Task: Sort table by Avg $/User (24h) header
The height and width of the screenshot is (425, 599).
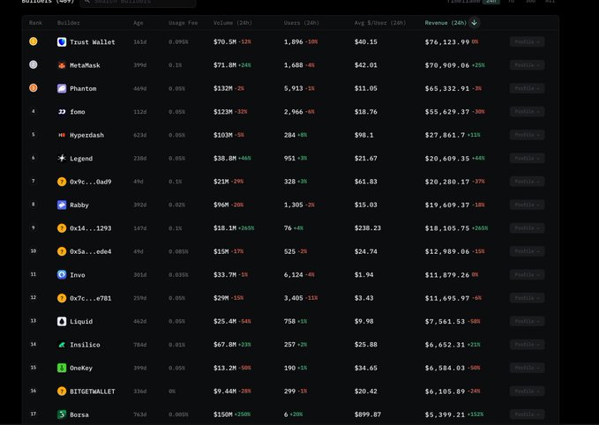Action: click(379, 23)
